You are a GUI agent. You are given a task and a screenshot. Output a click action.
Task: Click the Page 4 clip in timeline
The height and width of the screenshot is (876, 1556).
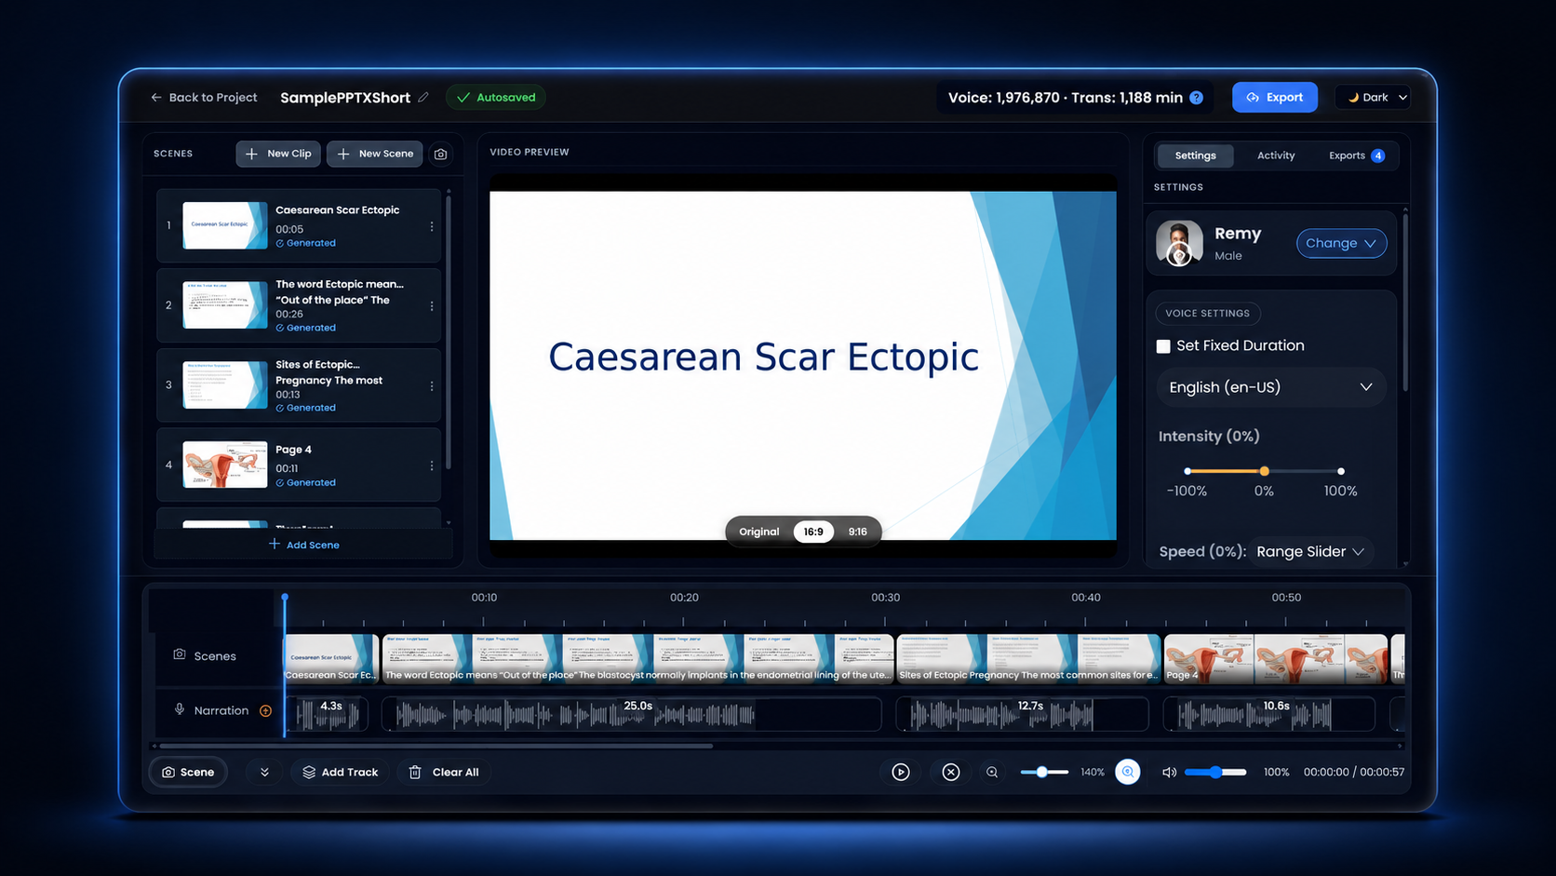[x=1276, y=659]
